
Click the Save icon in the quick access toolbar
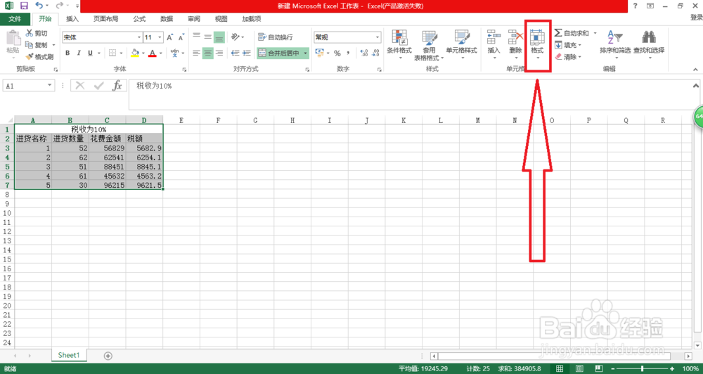click(x=24, y=6)
